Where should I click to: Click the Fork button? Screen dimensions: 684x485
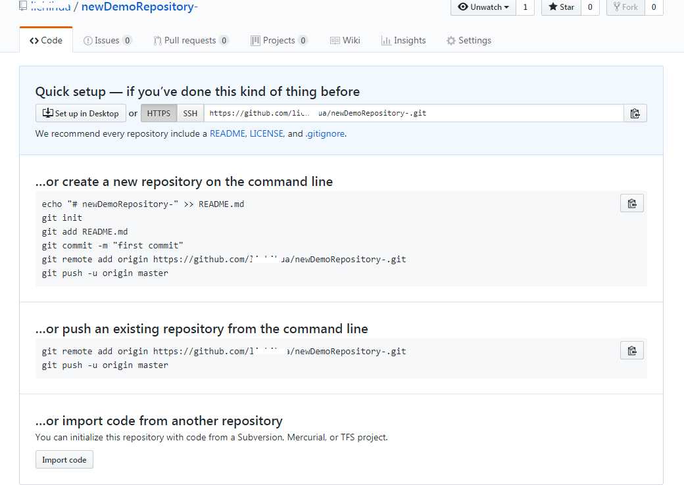[625, 7]
